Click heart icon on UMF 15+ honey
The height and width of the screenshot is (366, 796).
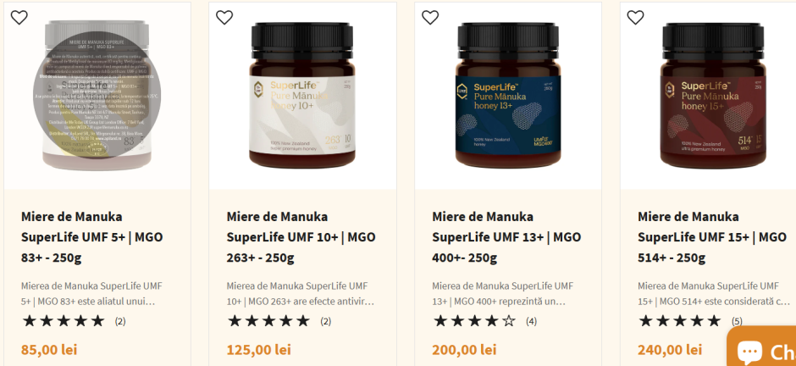coord(635,17)
